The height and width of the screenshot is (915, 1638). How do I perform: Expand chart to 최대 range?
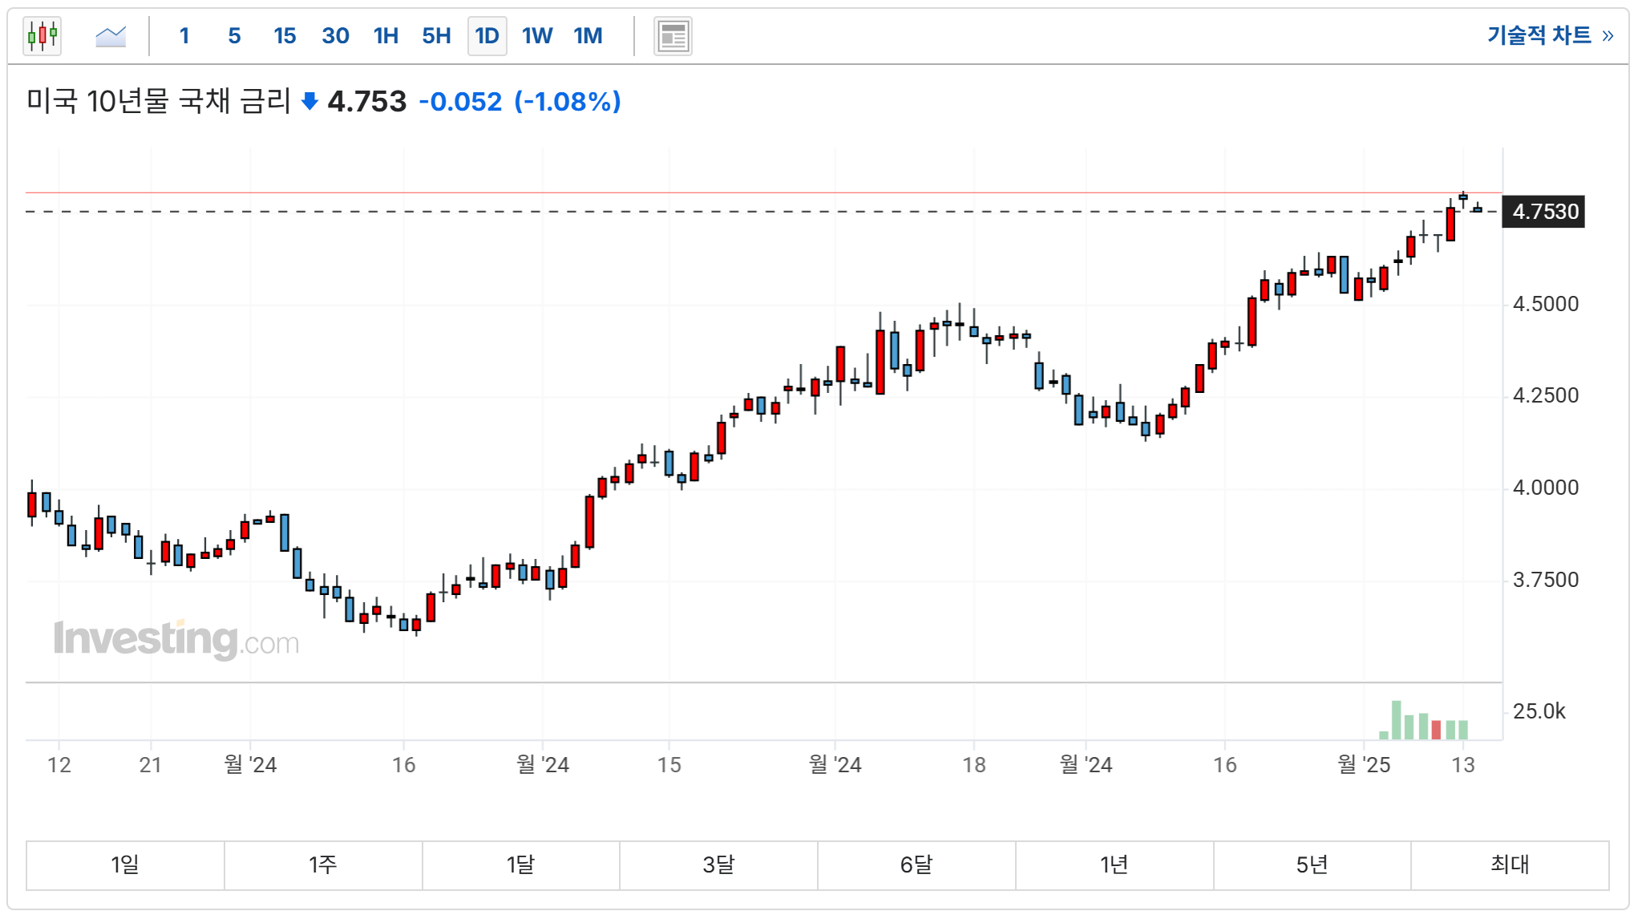[x=1510, y=864]
